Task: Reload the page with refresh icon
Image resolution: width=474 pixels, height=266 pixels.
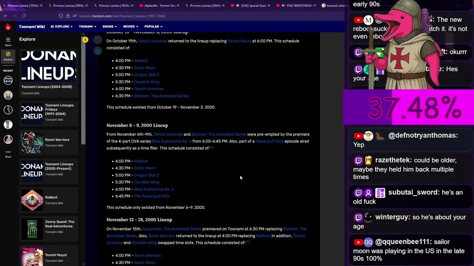Action: pos(24,16)
